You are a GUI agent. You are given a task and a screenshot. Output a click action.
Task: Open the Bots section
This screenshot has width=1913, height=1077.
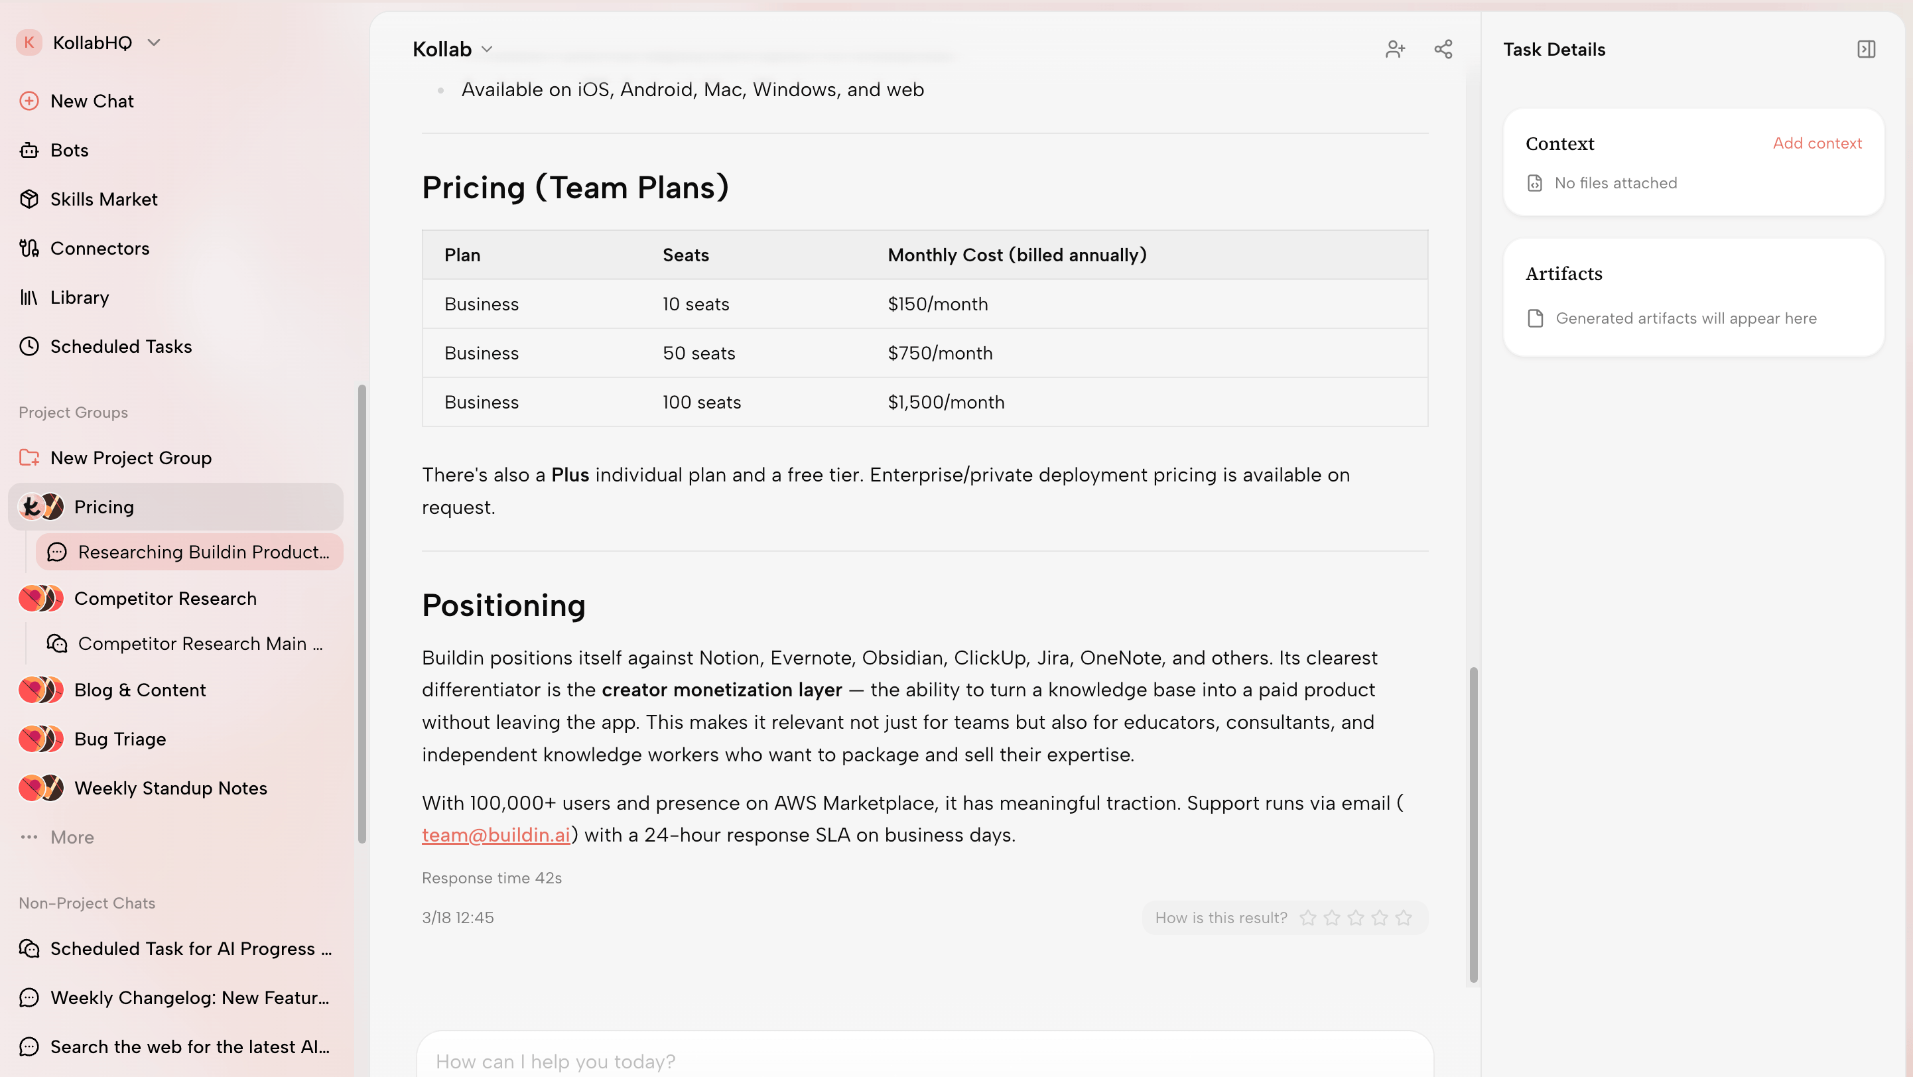pyautogui.click(x=68, y=150)
